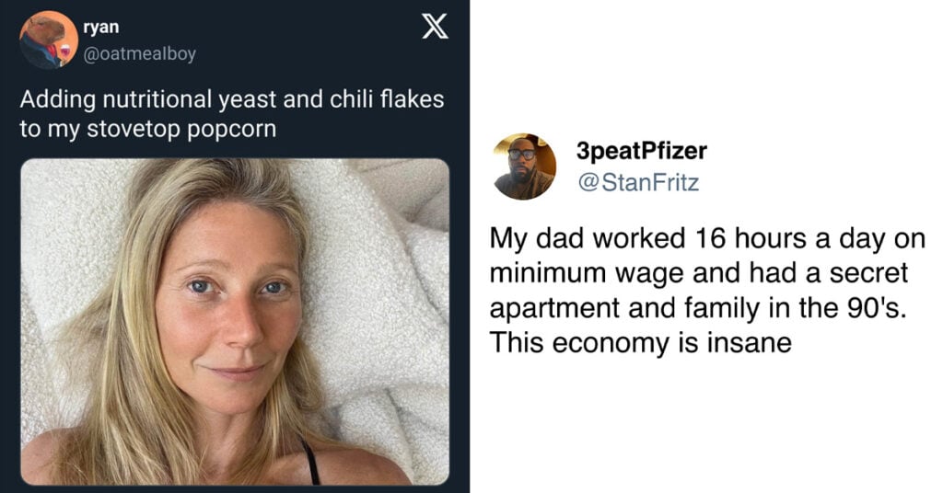Visit the @StanFritz handle
Screen dimensions: 943x493
click(638, 181)
